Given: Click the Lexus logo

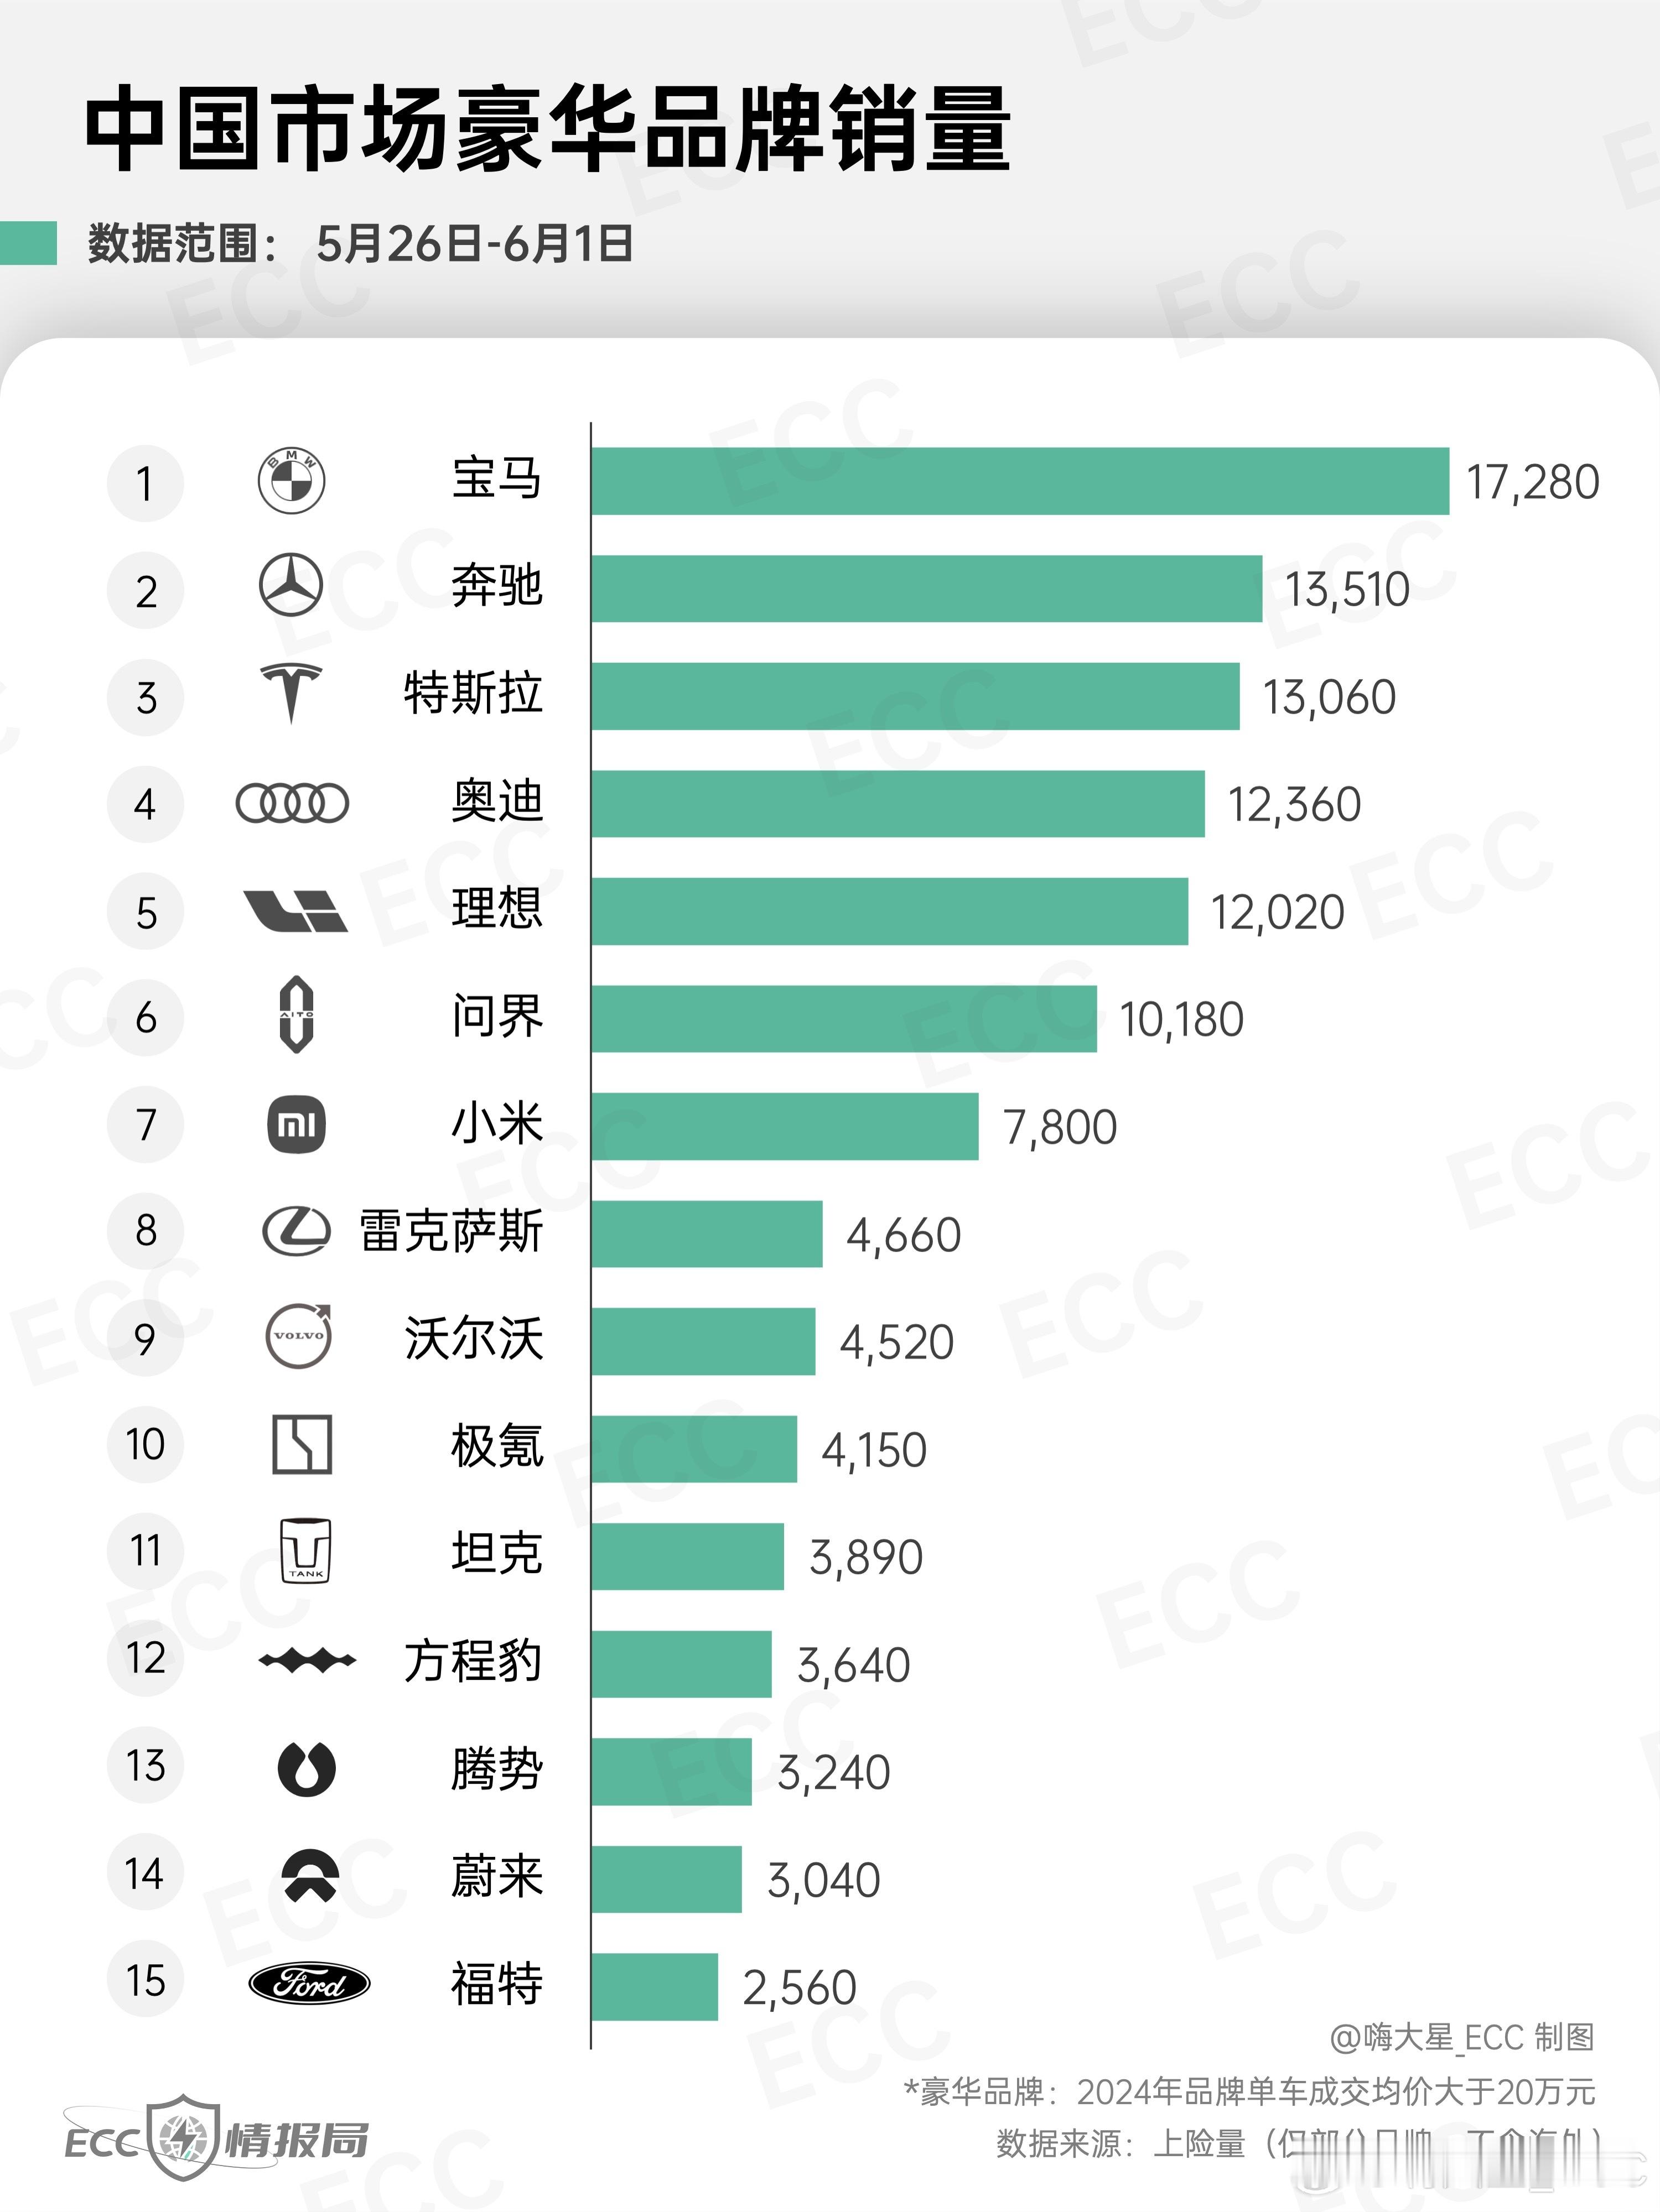Looking at the screenshot, I should point(296,1231).
